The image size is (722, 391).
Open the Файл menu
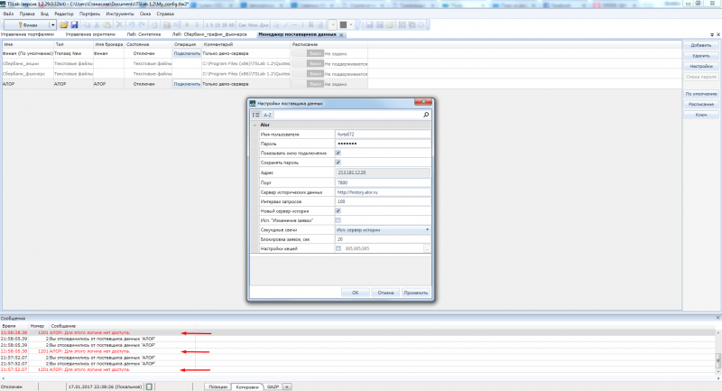pos(8,14)
